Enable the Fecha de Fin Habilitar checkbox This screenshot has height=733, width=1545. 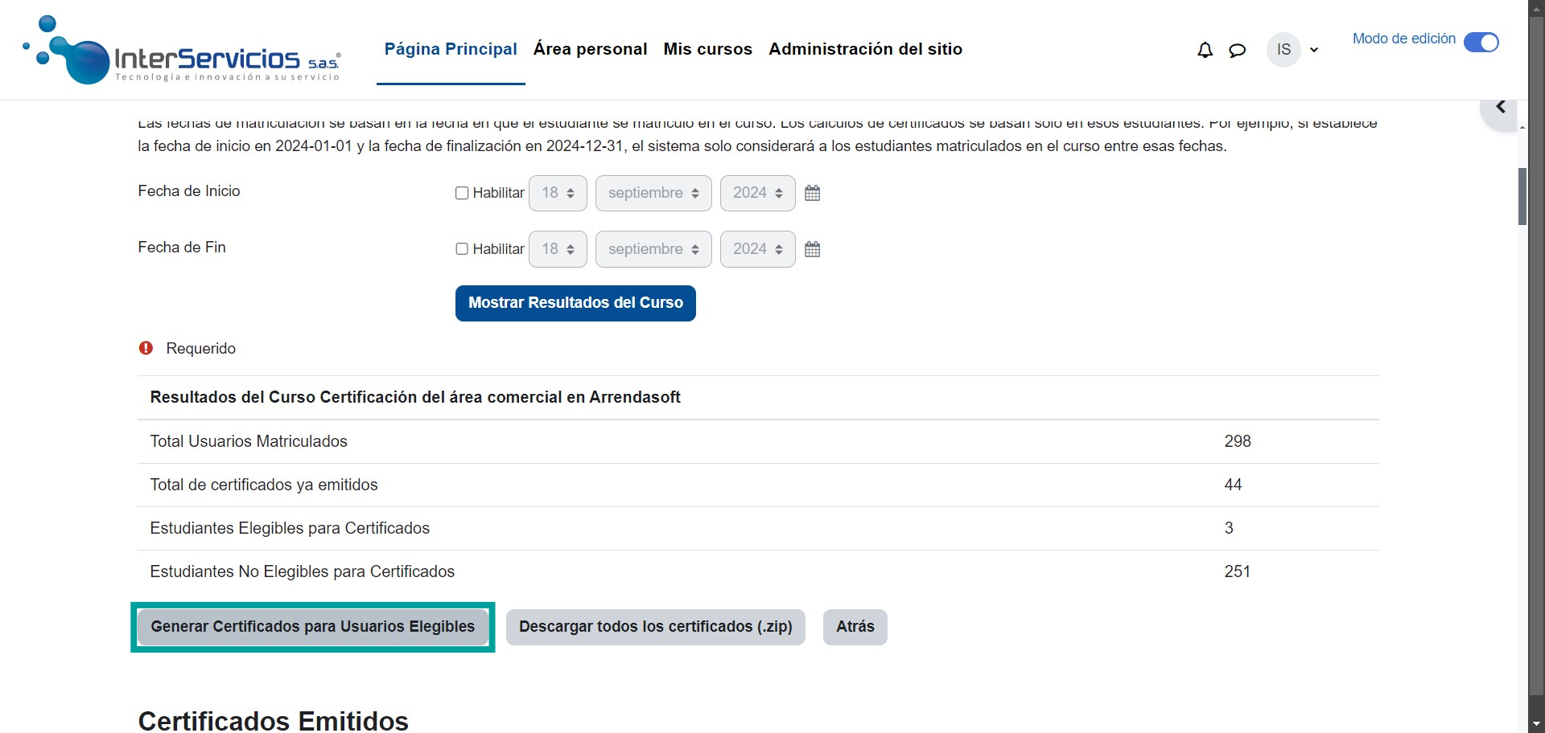tap(462, 249)
